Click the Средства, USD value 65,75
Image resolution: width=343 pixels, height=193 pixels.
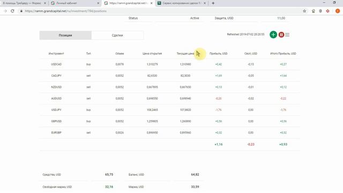tap(109, 175)
